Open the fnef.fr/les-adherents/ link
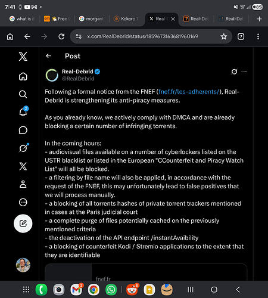Image resolution: width=268 pixels, height=298 pixels. coord(189,92)
